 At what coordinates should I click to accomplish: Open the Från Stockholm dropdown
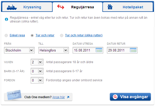pyautogui.click(x=19, y=50)
